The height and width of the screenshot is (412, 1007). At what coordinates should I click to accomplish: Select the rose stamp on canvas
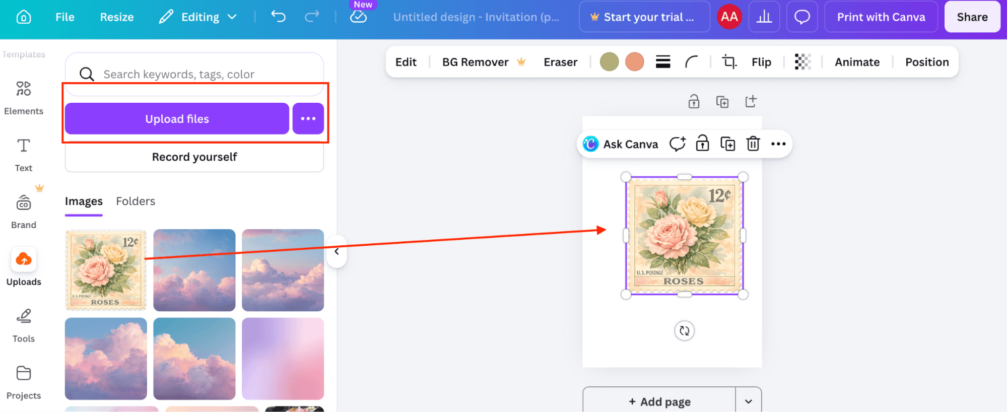pyautogui.click(x=684, y=236)
